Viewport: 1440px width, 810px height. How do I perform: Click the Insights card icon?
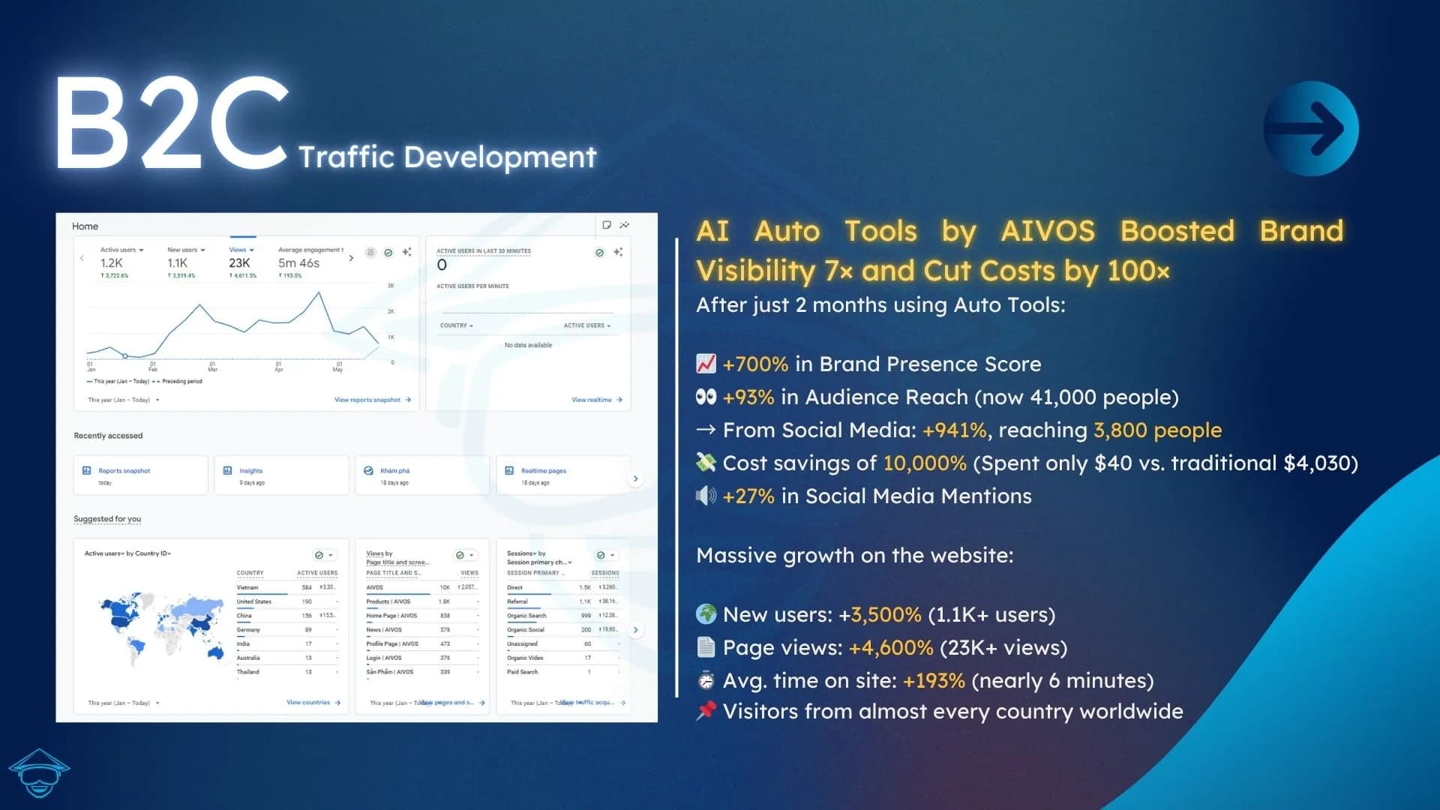coord(227,470)
